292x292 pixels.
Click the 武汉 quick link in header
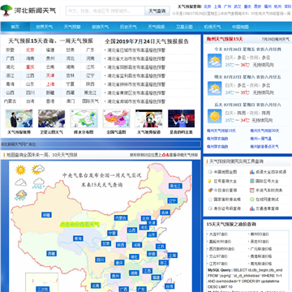(238, 6)
